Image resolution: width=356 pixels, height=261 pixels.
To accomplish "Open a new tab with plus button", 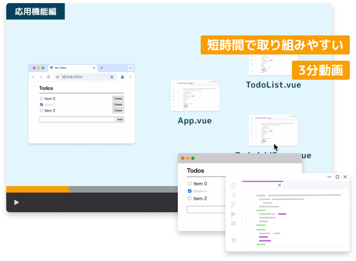I will [101, 68].
